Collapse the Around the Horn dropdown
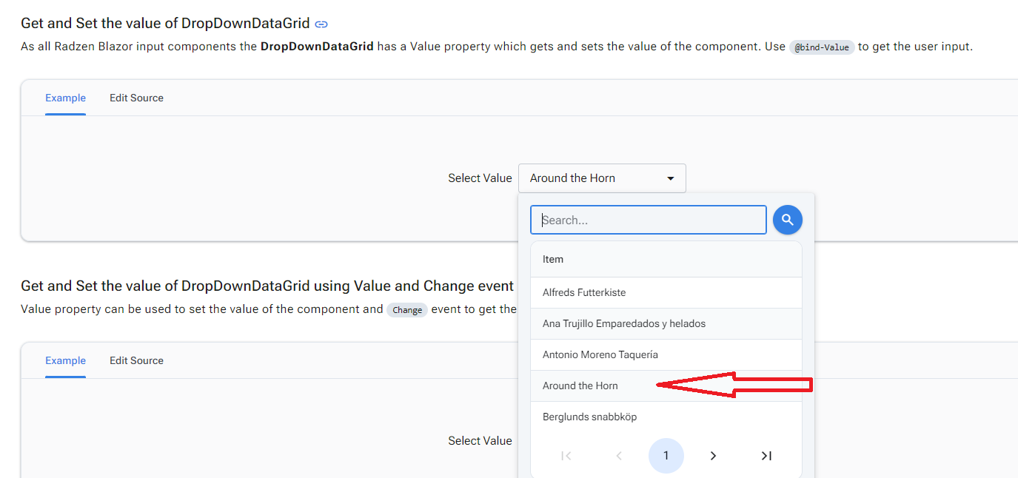 point(602,178)
